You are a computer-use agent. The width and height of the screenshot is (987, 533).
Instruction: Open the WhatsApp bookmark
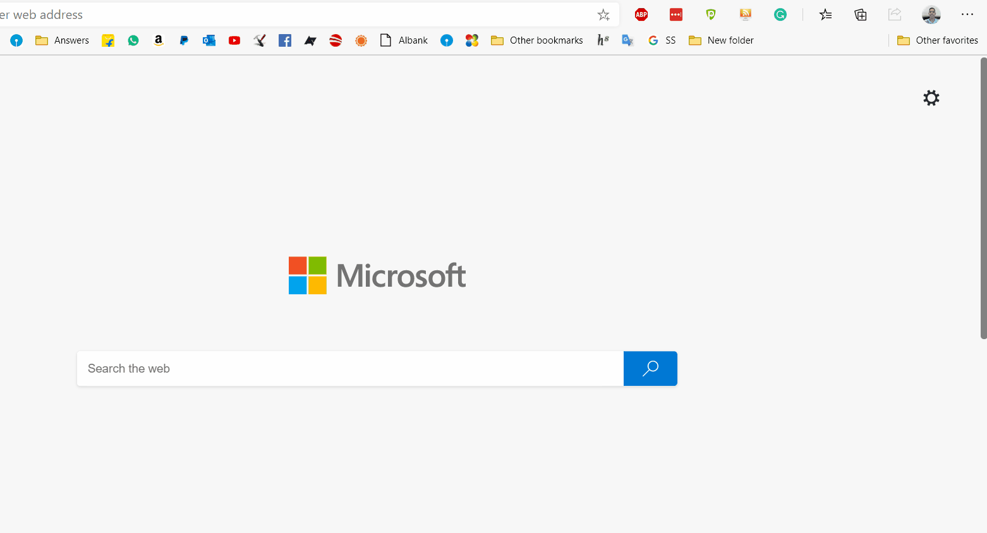click(x=133, y=40)
